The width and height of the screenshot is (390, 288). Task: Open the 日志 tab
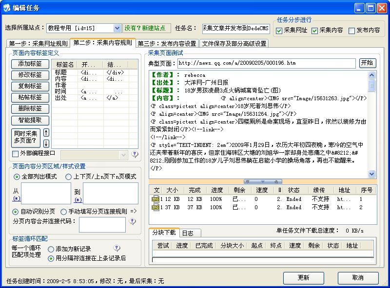[188, 233]
